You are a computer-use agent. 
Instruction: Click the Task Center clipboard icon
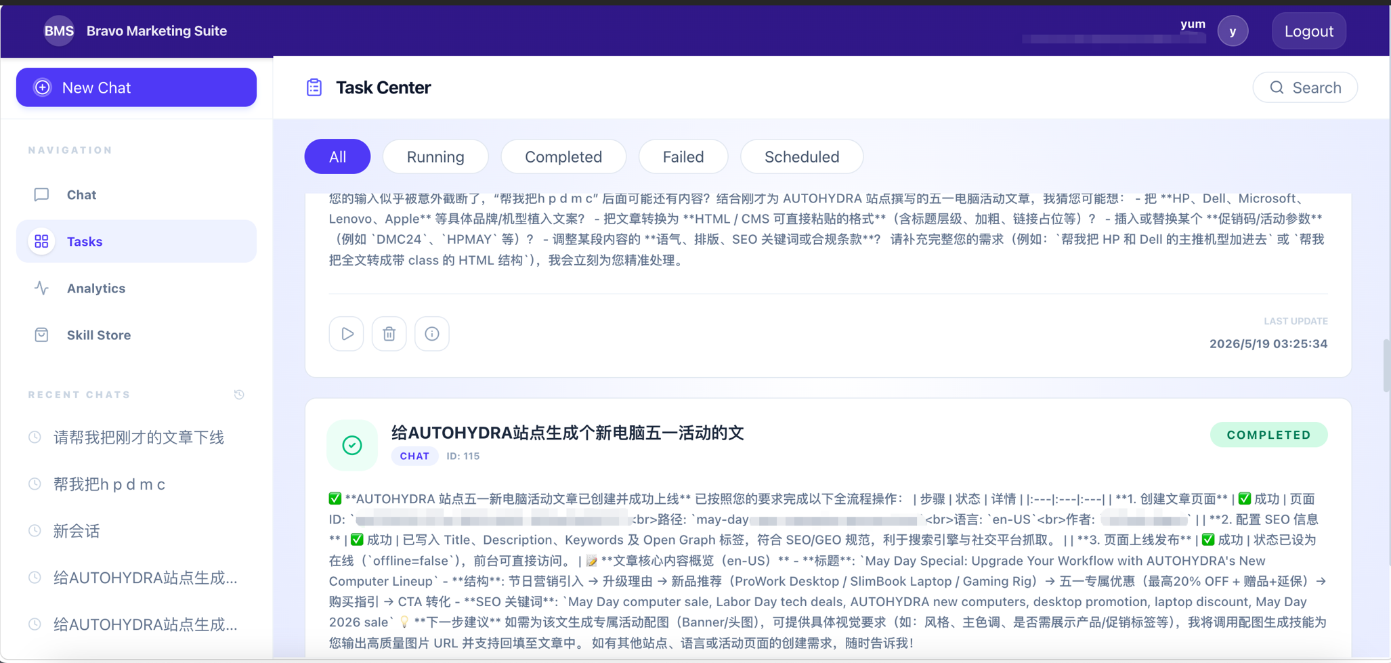pyautogui.click(x=314, y=87)
